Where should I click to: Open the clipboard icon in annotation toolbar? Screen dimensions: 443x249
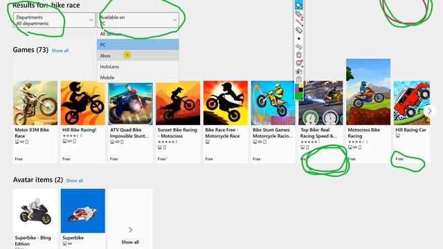[x=299, y=80]
